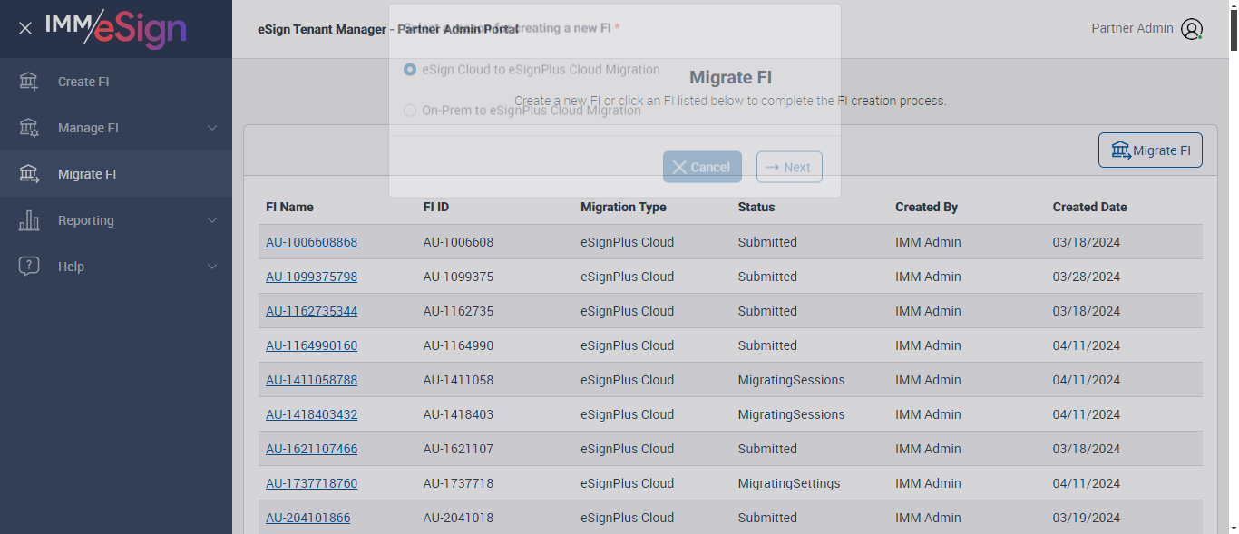Click MigratingSessions status for AU-1411058788
Image resolution: width=1239 pixels, height=534 pixels.
791,380
